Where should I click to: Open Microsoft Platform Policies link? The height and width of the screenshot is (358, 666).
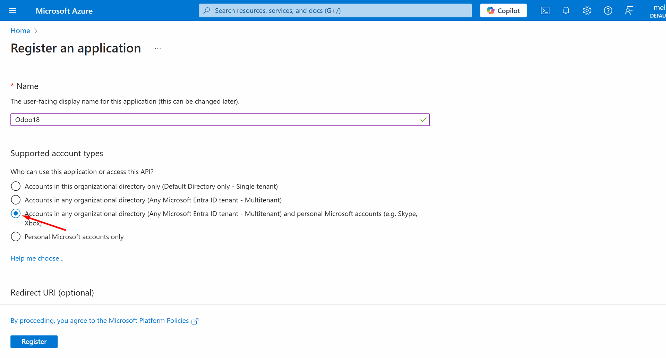tap(100, 320)
